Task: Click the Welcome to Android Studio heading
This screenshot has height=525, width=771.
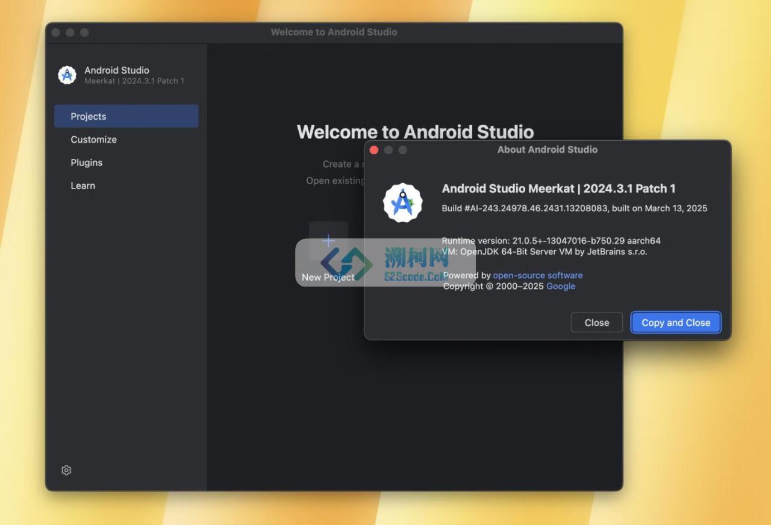Action: point(415,132)
